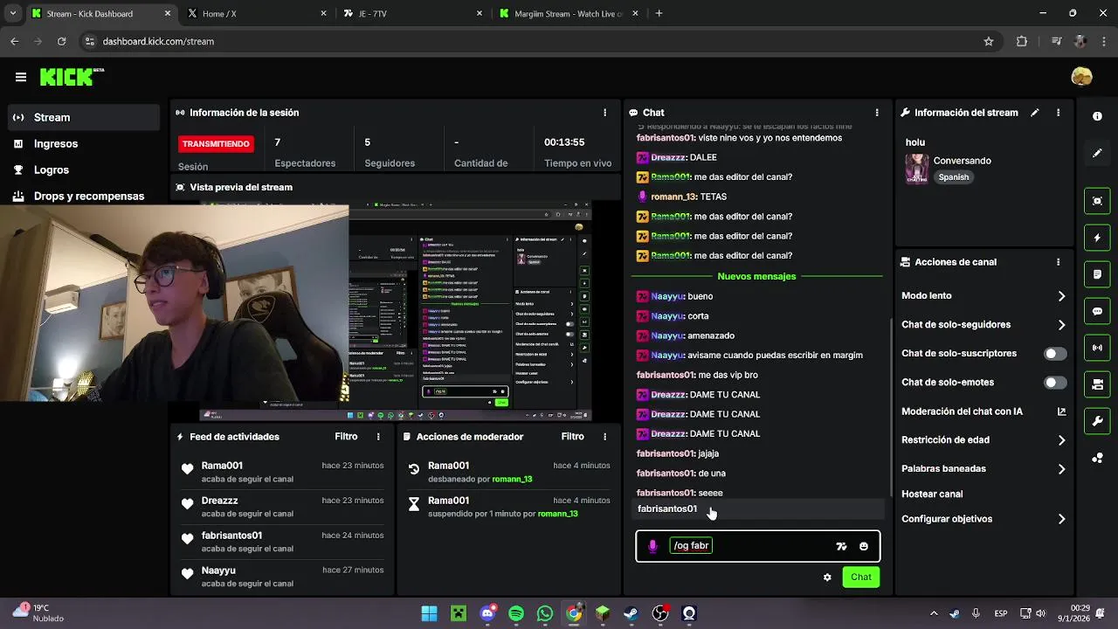Open the 7TV emote picker in chat input
Image resolution: width=1118 pixels, height=629 pixels.
pos(841,546)
